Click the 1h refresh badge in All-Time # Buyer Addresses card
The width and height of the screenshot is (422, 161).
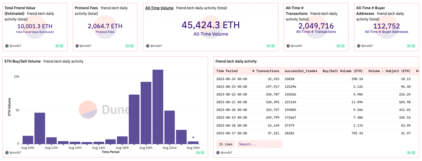411,46
